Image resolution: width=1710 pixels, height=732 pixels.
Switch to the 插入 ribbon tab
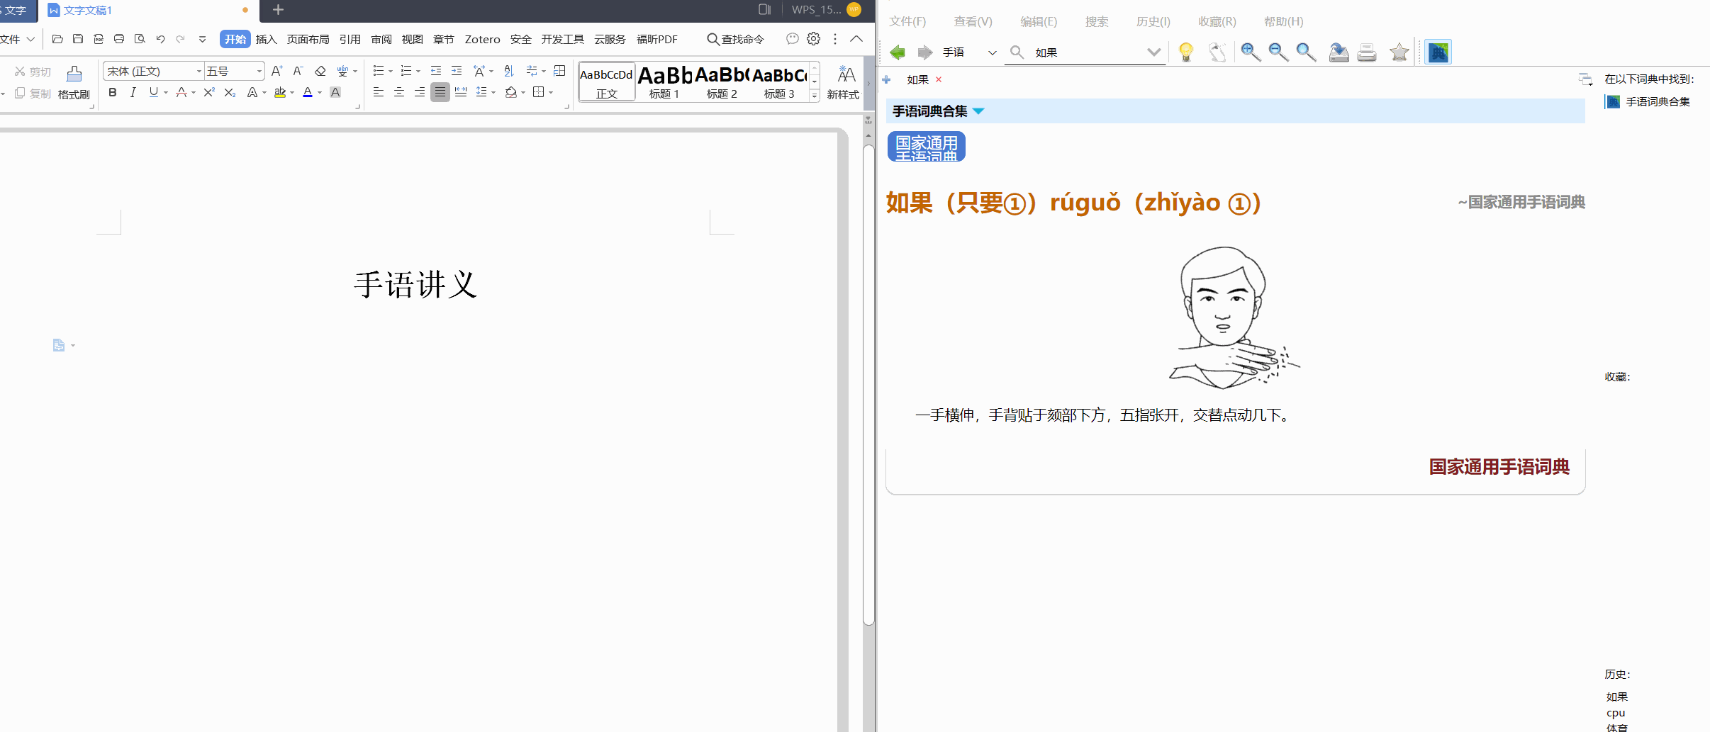(x=265, y=39)
